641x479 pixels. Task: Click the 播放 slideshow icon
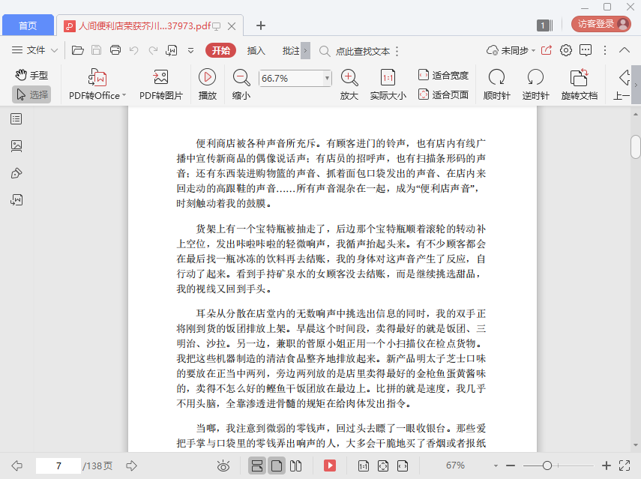tap(207, 77)
